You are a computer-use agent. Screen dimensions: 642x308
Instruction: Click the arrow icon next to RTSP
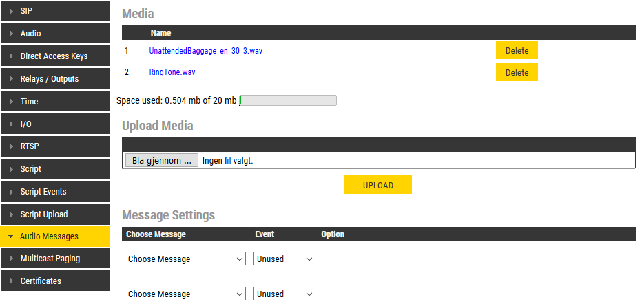coord(11,146)
